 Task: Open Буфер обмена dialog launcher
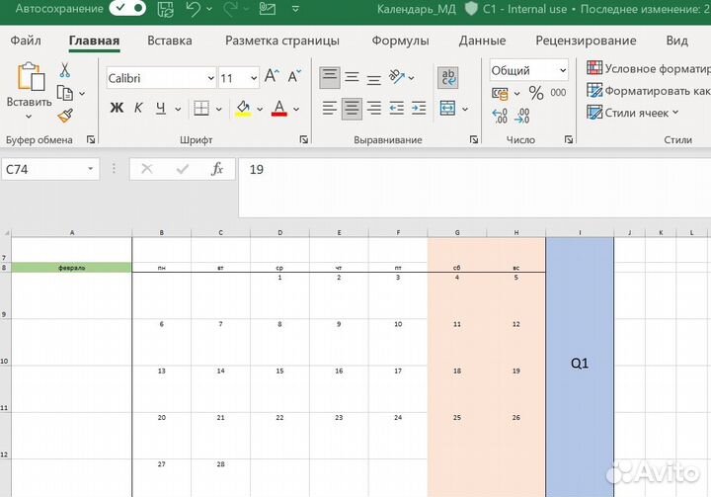click(91, 139)
